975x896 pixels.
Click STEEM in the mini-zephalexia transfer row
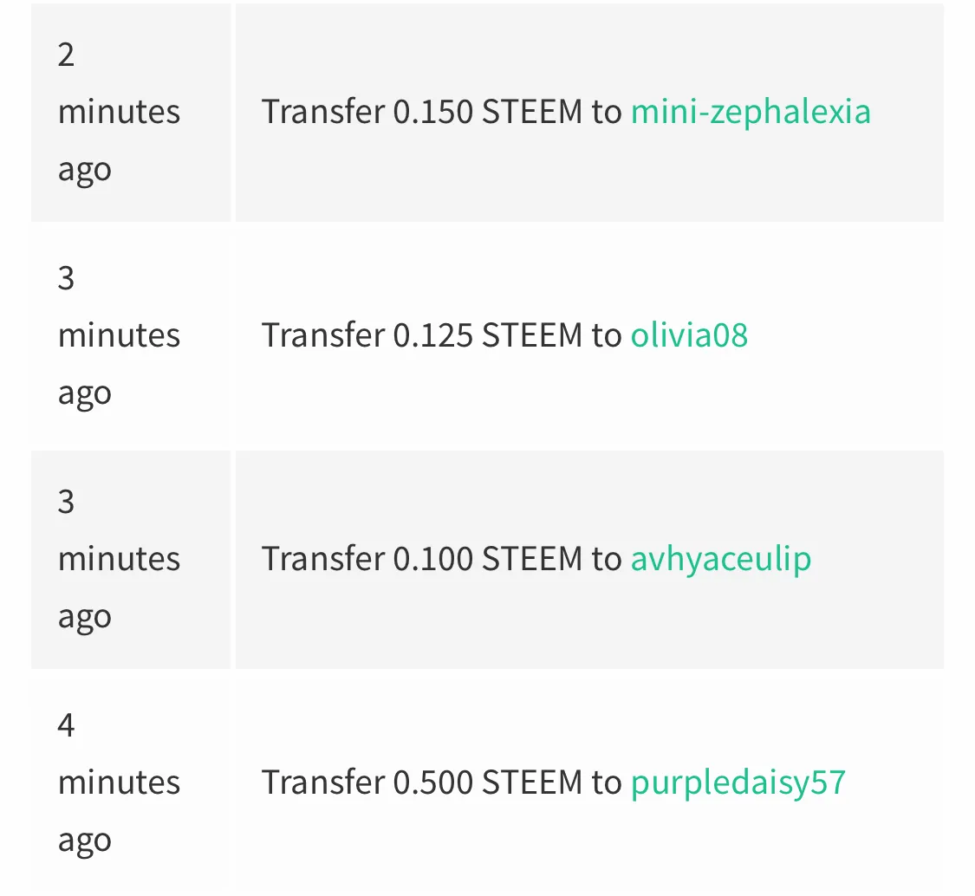532,113
